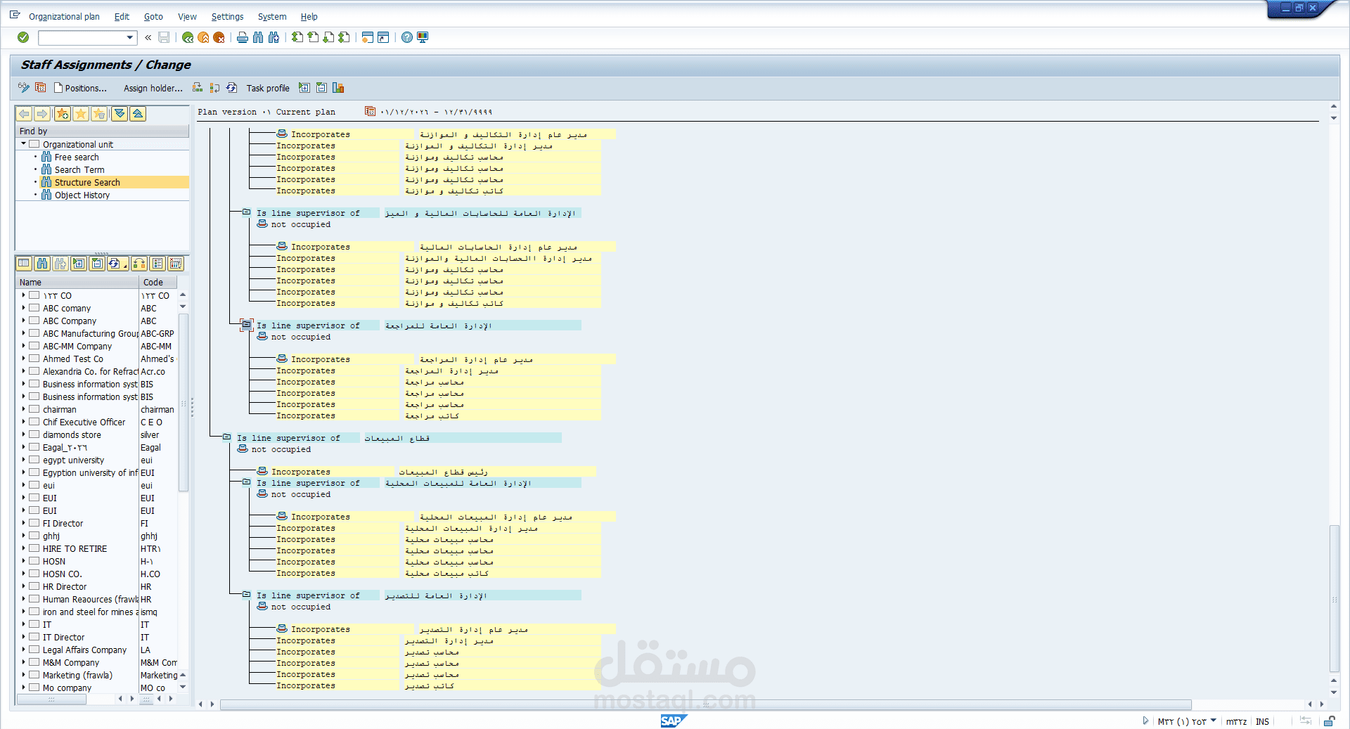Expand the egypt university tree row
This screenshot has width=1350, height=729.
(x=23, y=460)
